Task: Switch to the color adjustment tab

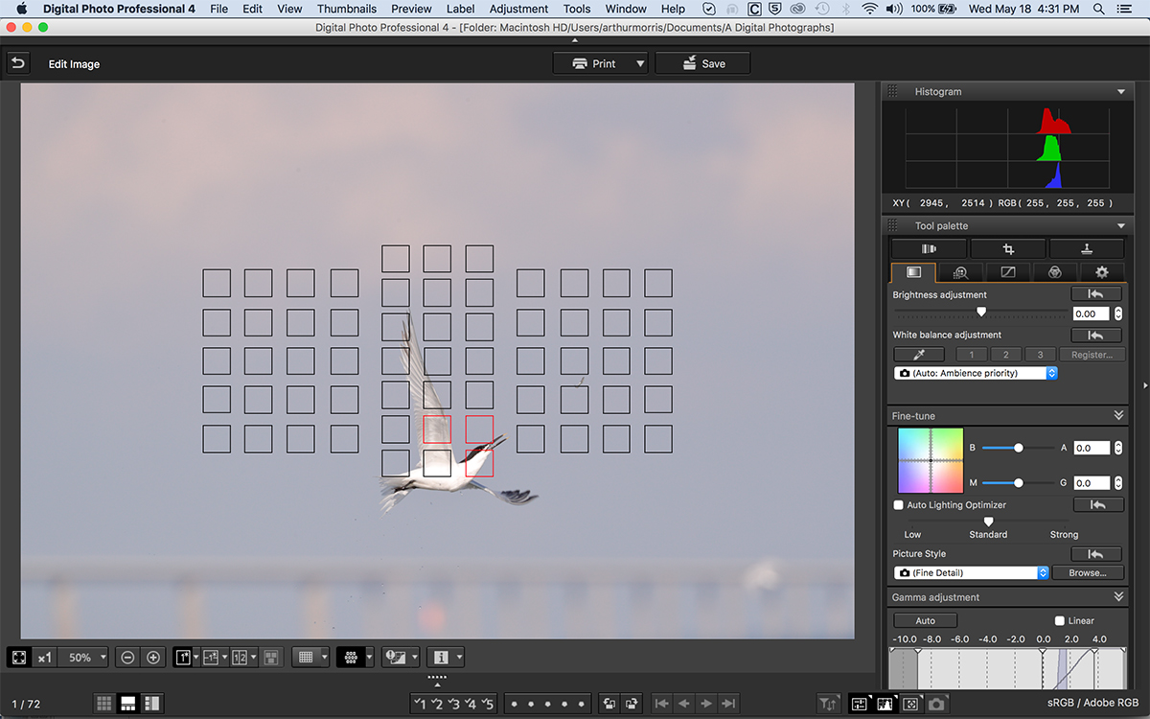Action: (1055, 272)
